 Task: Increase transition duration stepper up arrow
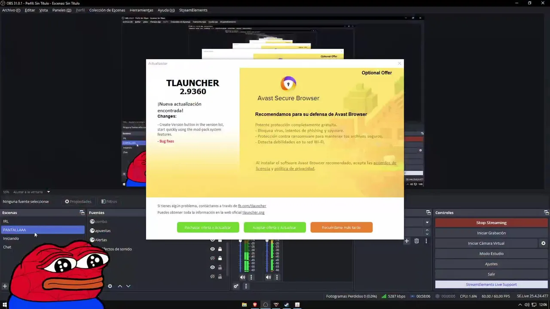click(x=427, y=230)
